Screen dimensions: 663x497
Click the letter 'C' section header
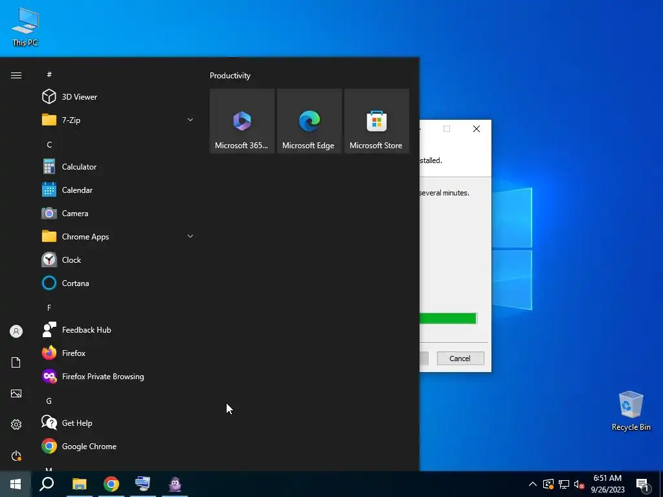pyautogui.click(x=49, y=144)
